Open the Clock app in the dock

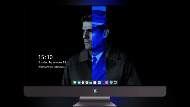[x=83, y=82]
